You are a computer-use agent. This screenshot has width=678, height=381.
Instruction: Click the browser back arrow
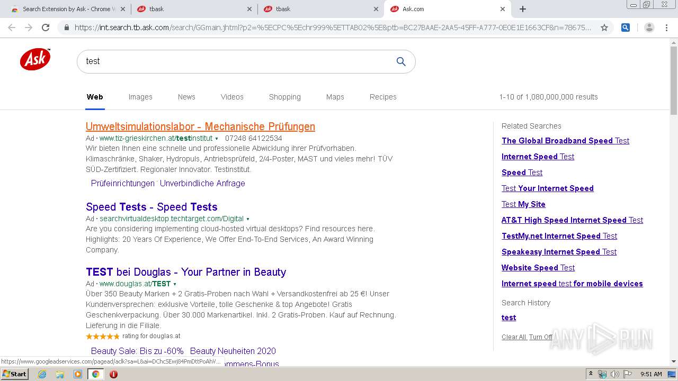[12, 28]
